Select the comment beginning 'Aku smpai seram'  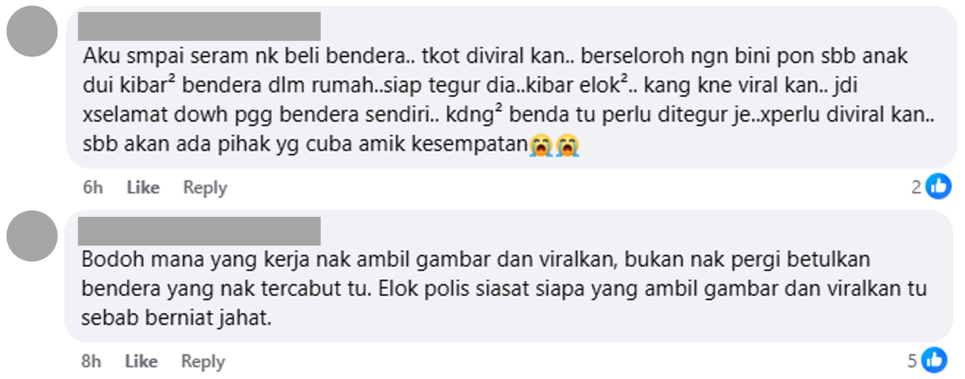coord(512,87)
